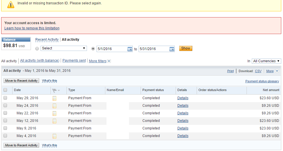Open the All Currencies dropdown
Image resolution: width=283 pixels, height=151 pixels.
point(266,61)
